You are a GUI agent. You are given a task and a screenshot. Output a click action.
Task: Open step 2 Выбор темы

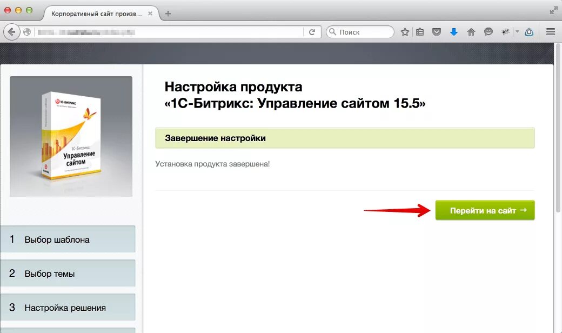(x=68, y=273)
